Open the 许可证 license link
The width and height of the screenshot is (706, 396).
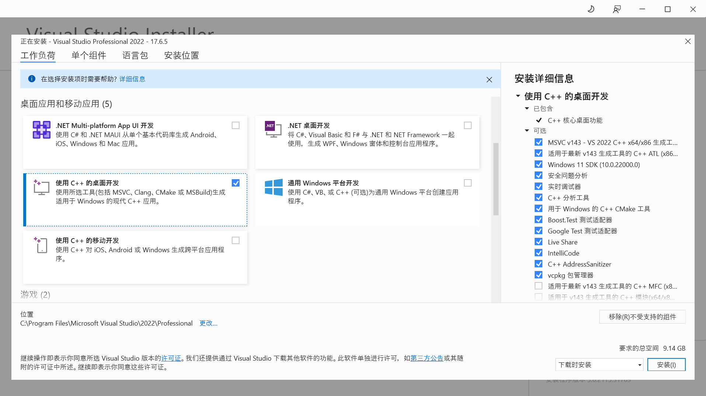pos(171,358)
